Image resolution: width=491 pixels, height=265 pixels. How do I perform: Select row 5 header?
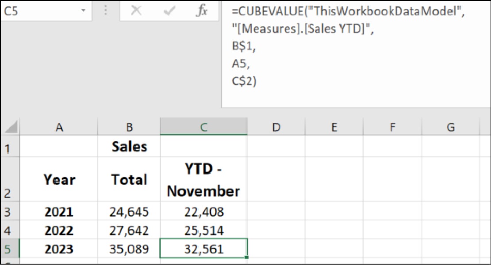[10, 249]
